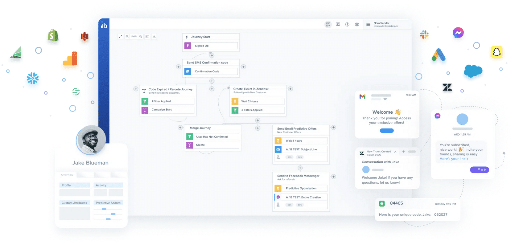Toggle fullscreen canvas view icon

121,36
